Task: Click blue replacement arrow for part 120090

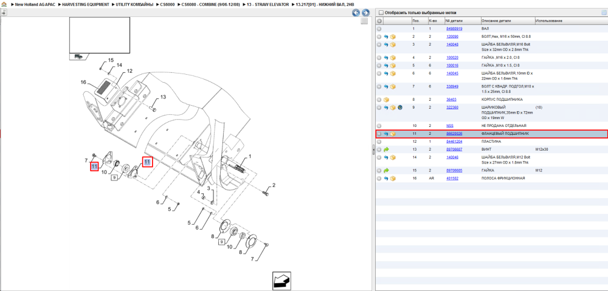Action: tap(386, 37)
